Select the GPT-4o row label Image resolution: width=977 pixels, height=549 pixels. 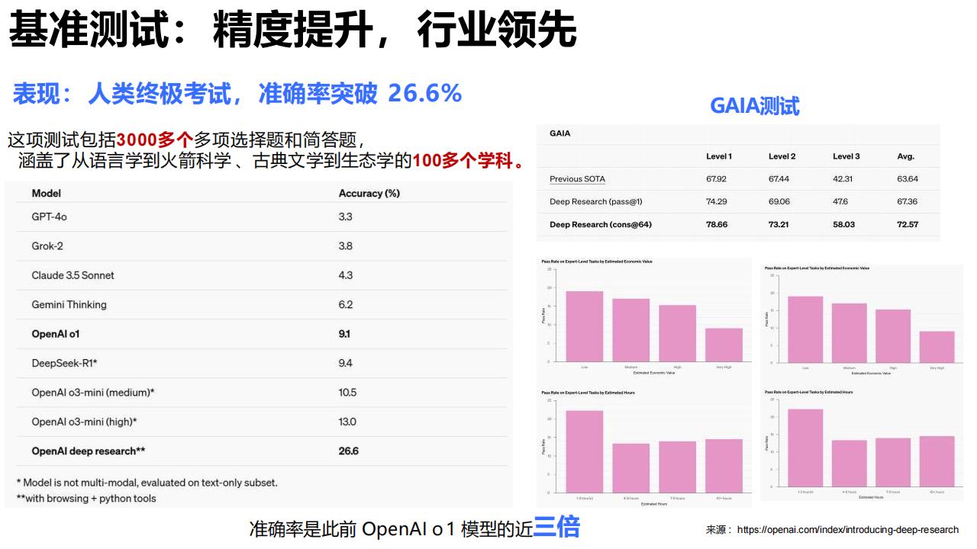coord(50,217)
